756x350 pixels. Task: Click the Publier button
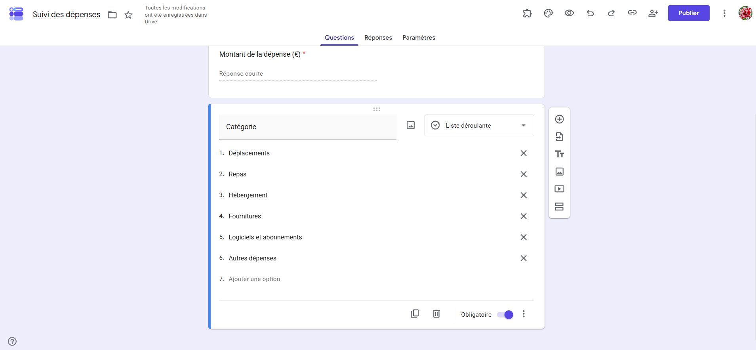point(689,13)
